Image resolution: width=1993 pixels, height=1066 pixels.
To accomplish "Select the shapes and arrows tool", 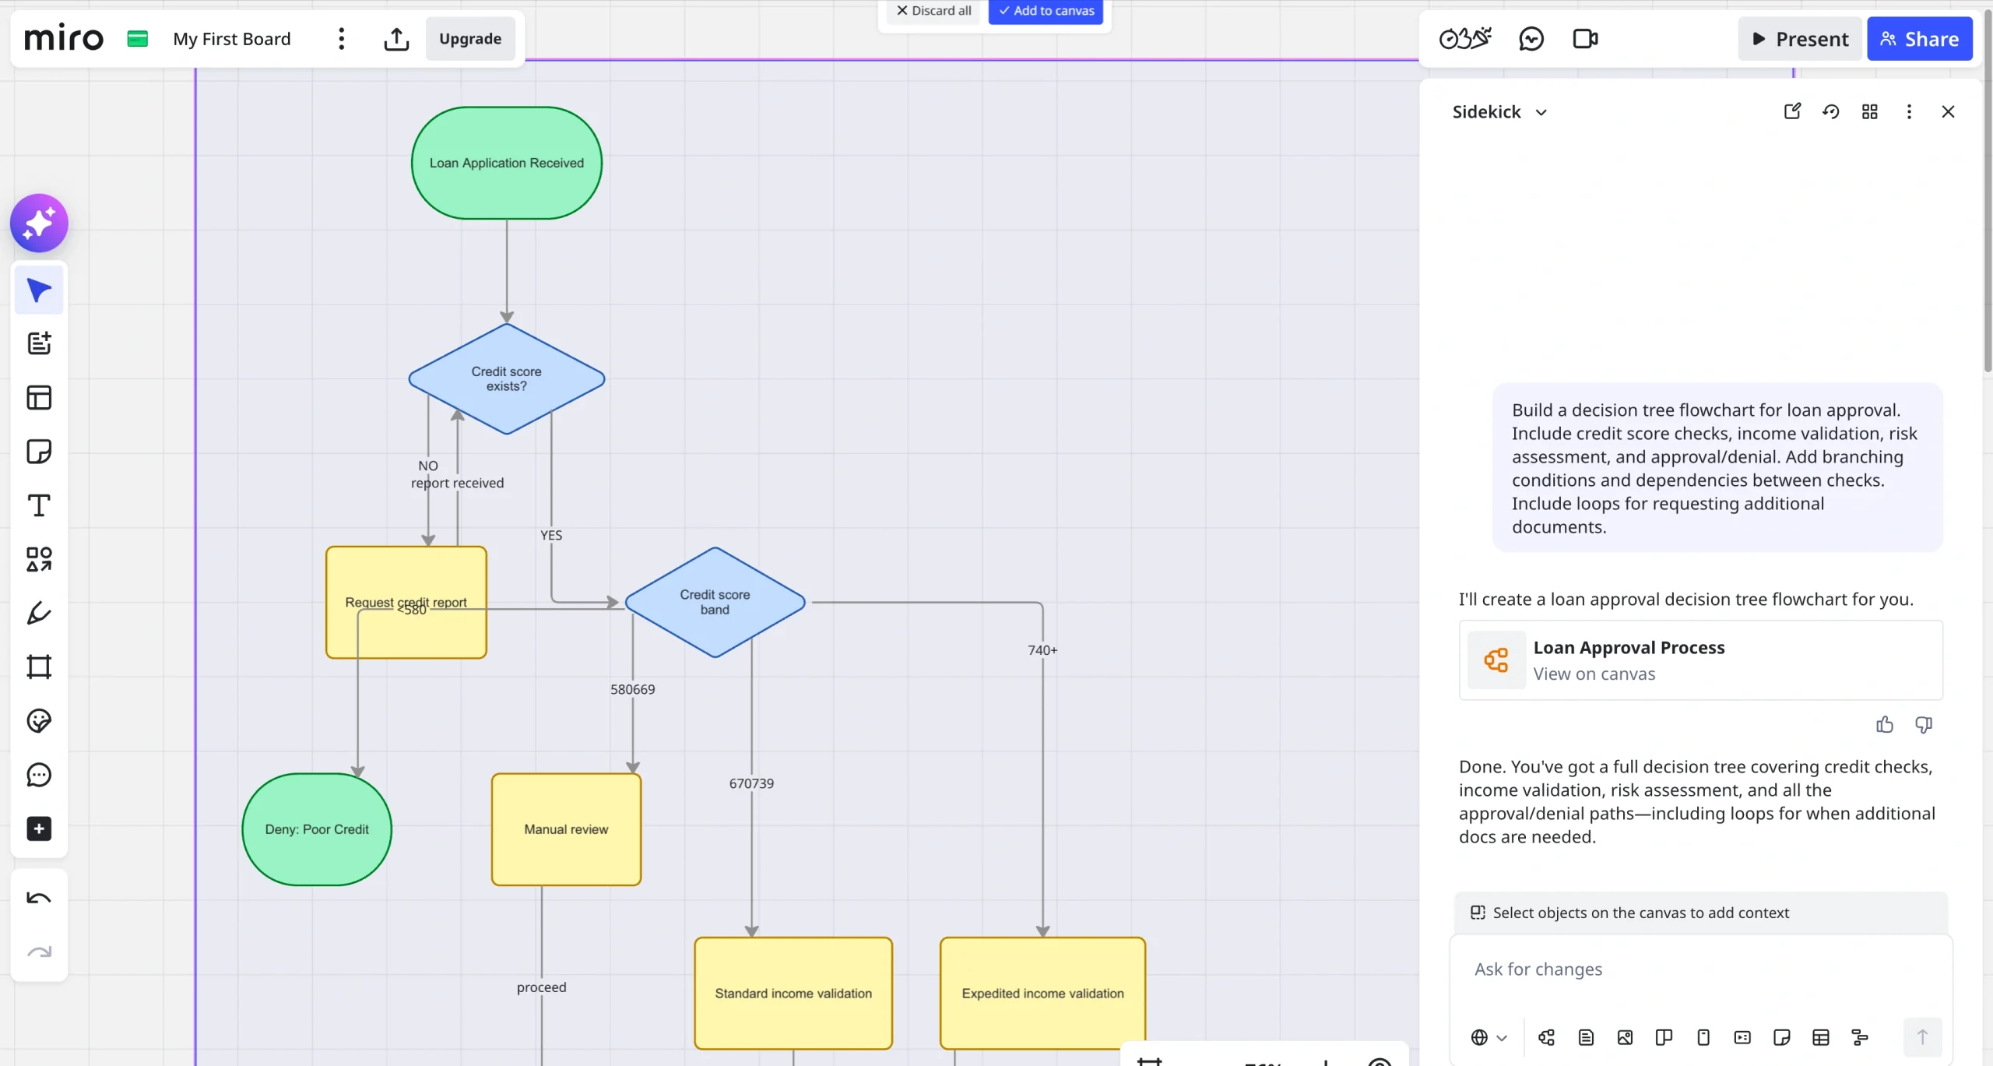I will (38, 559).
